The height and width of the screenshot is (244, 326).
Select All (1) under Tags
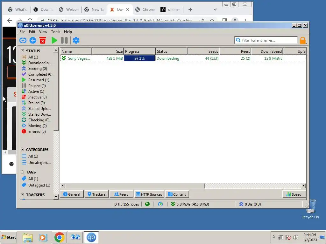tap(30, 179)
